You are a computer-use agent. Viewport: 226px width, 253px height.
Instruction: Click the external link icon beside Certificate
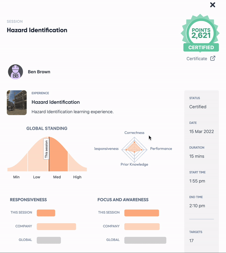click(x=213, y=58)
